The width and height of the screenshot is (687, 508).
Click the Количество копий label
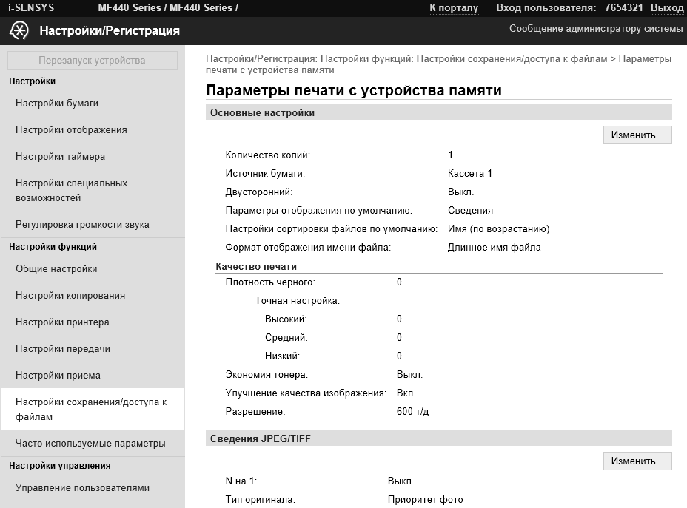point(268,155)
